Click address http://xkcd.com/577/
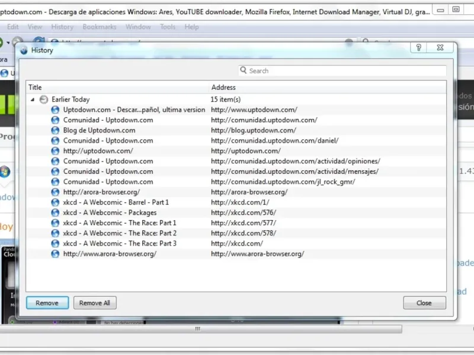 pos(244,223)
